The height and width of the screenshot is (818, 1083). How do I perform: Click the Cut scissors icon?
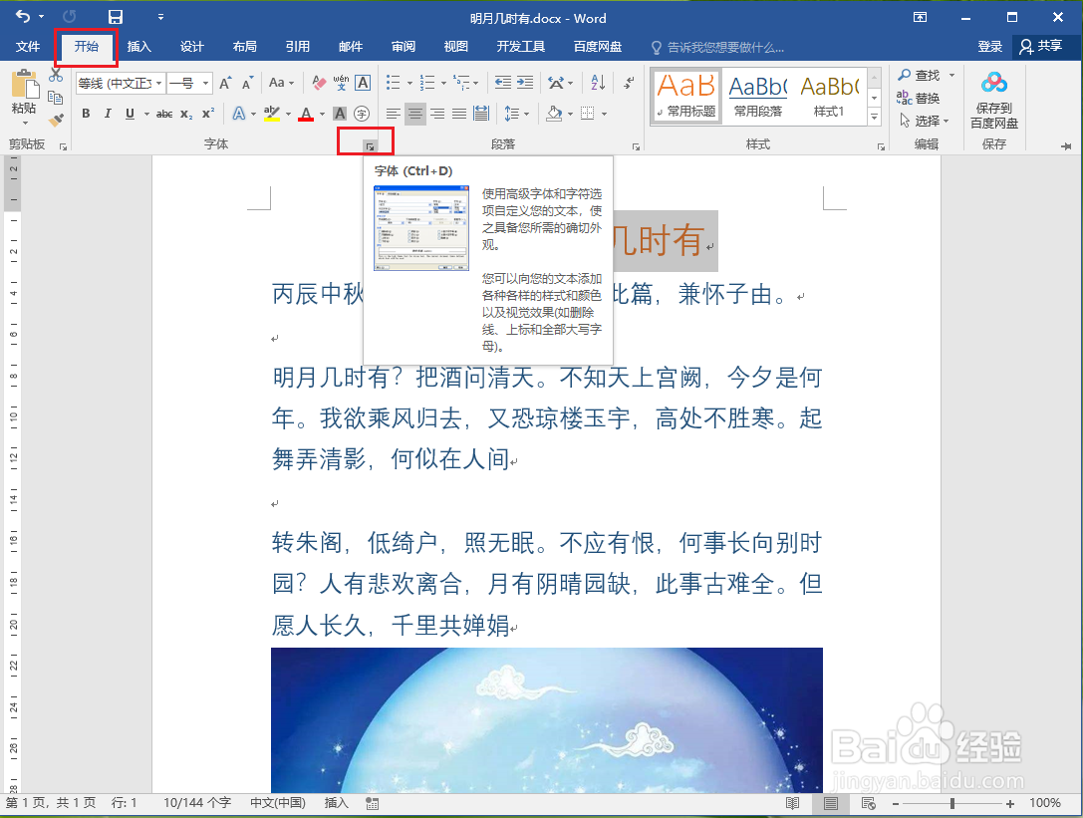(56, 75)
